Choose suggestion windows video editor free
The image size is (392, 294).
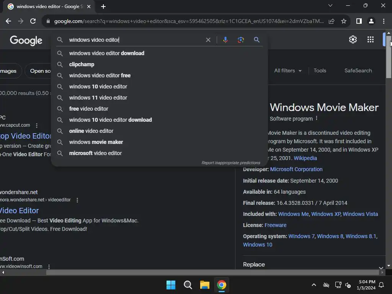pos(160,75)
